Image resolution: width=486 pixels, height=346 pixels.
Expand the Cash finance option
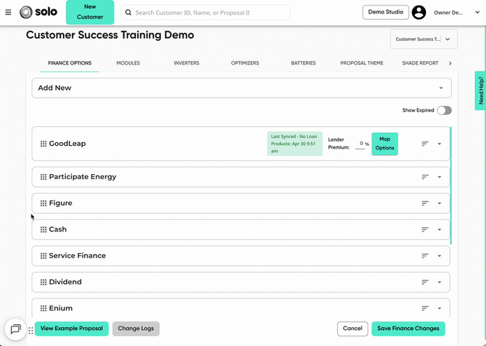pyautogui.click(x=439, y=230)
